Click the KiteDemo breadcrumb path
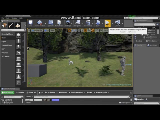 [63, 92]
